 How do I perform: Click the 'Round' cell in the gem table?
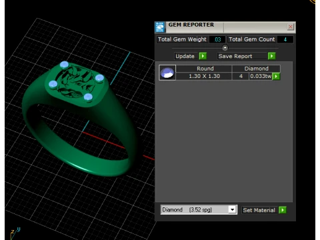[205, 69]
